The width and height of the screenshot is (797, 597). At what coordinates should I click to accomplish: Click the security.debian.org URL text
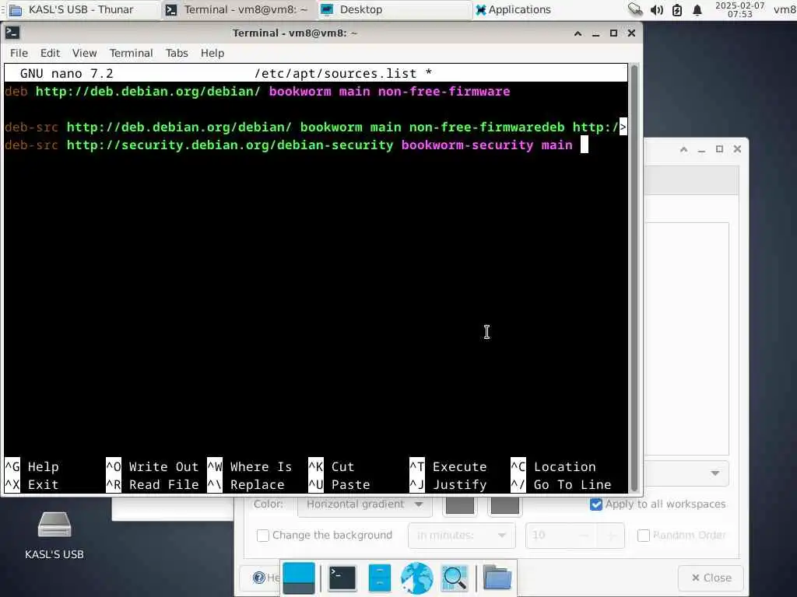230,145
